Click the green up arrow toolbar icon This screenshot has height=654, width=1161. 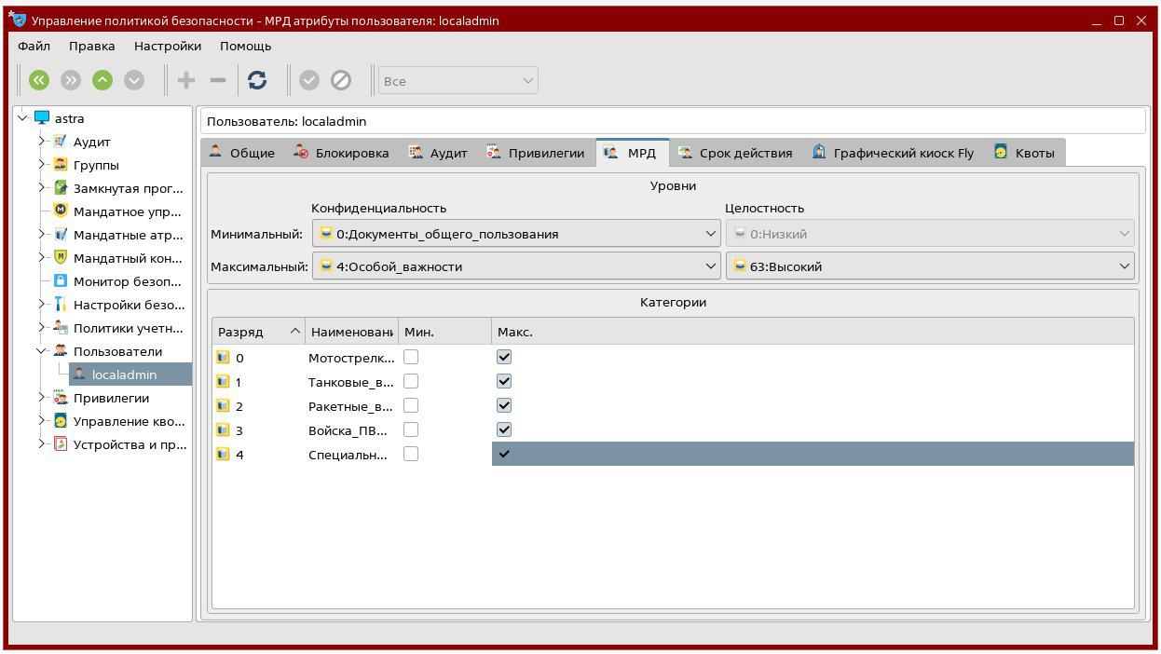102,81
